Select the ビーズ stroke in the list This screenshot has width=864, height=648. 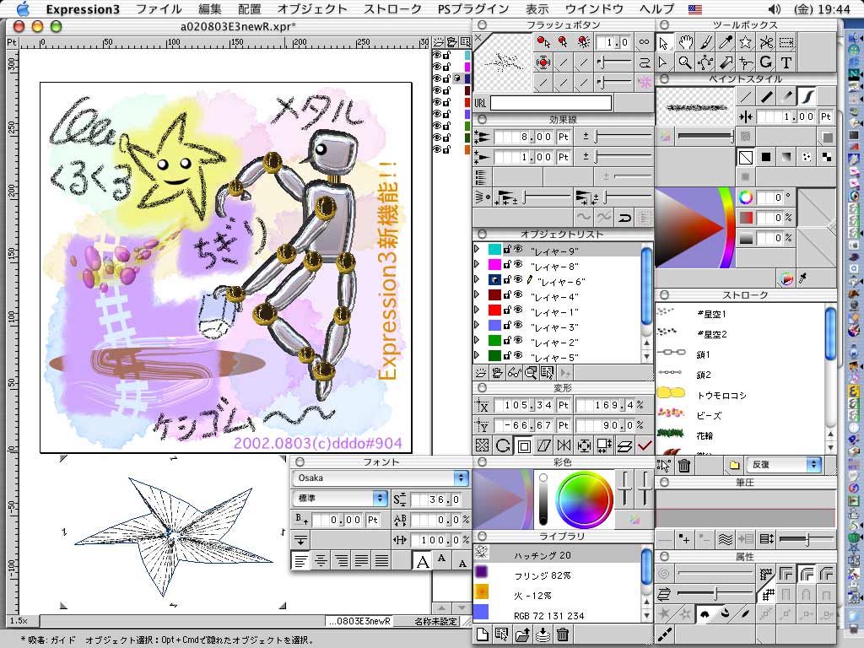tap(740, 415)
